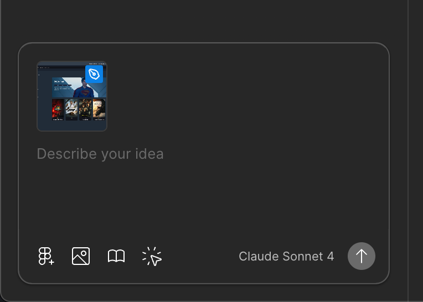Click the mountain-and-sun image upload icon
Screen dimensions: 423x302
pos(81,256)
